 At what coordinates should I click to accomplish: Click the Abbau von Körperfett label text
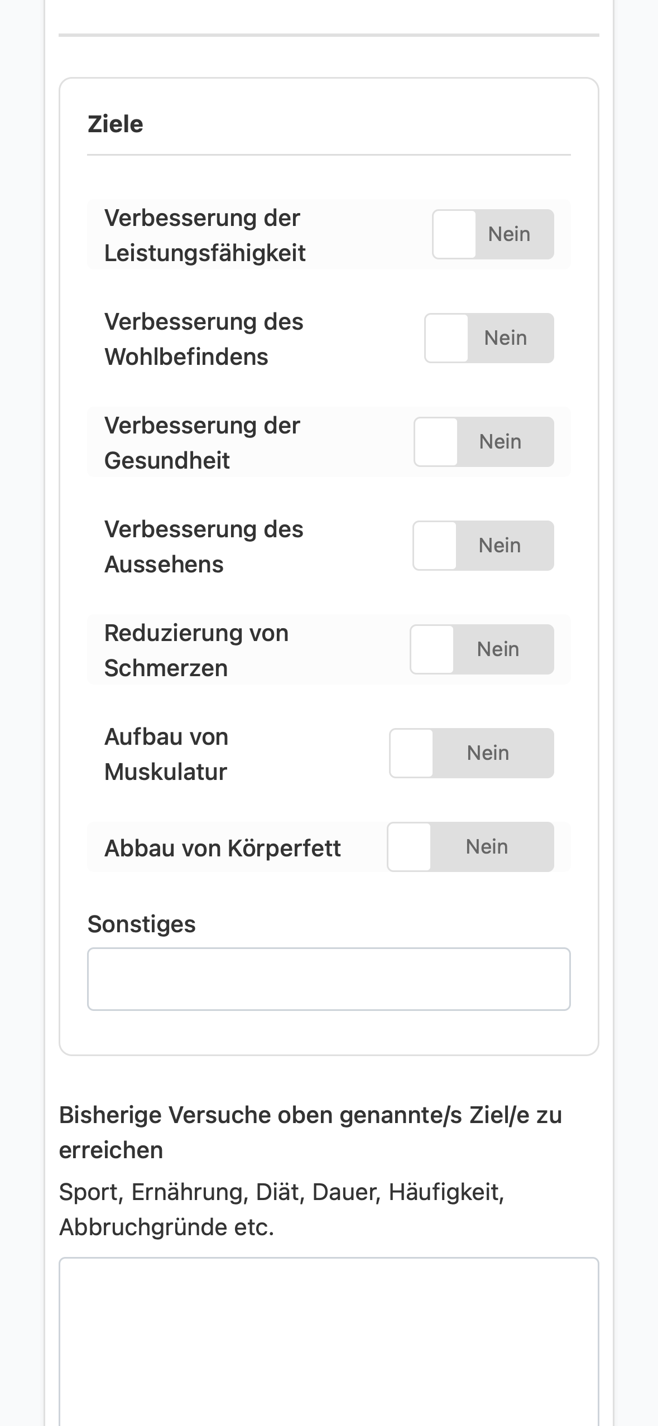(x=223, y=849)
